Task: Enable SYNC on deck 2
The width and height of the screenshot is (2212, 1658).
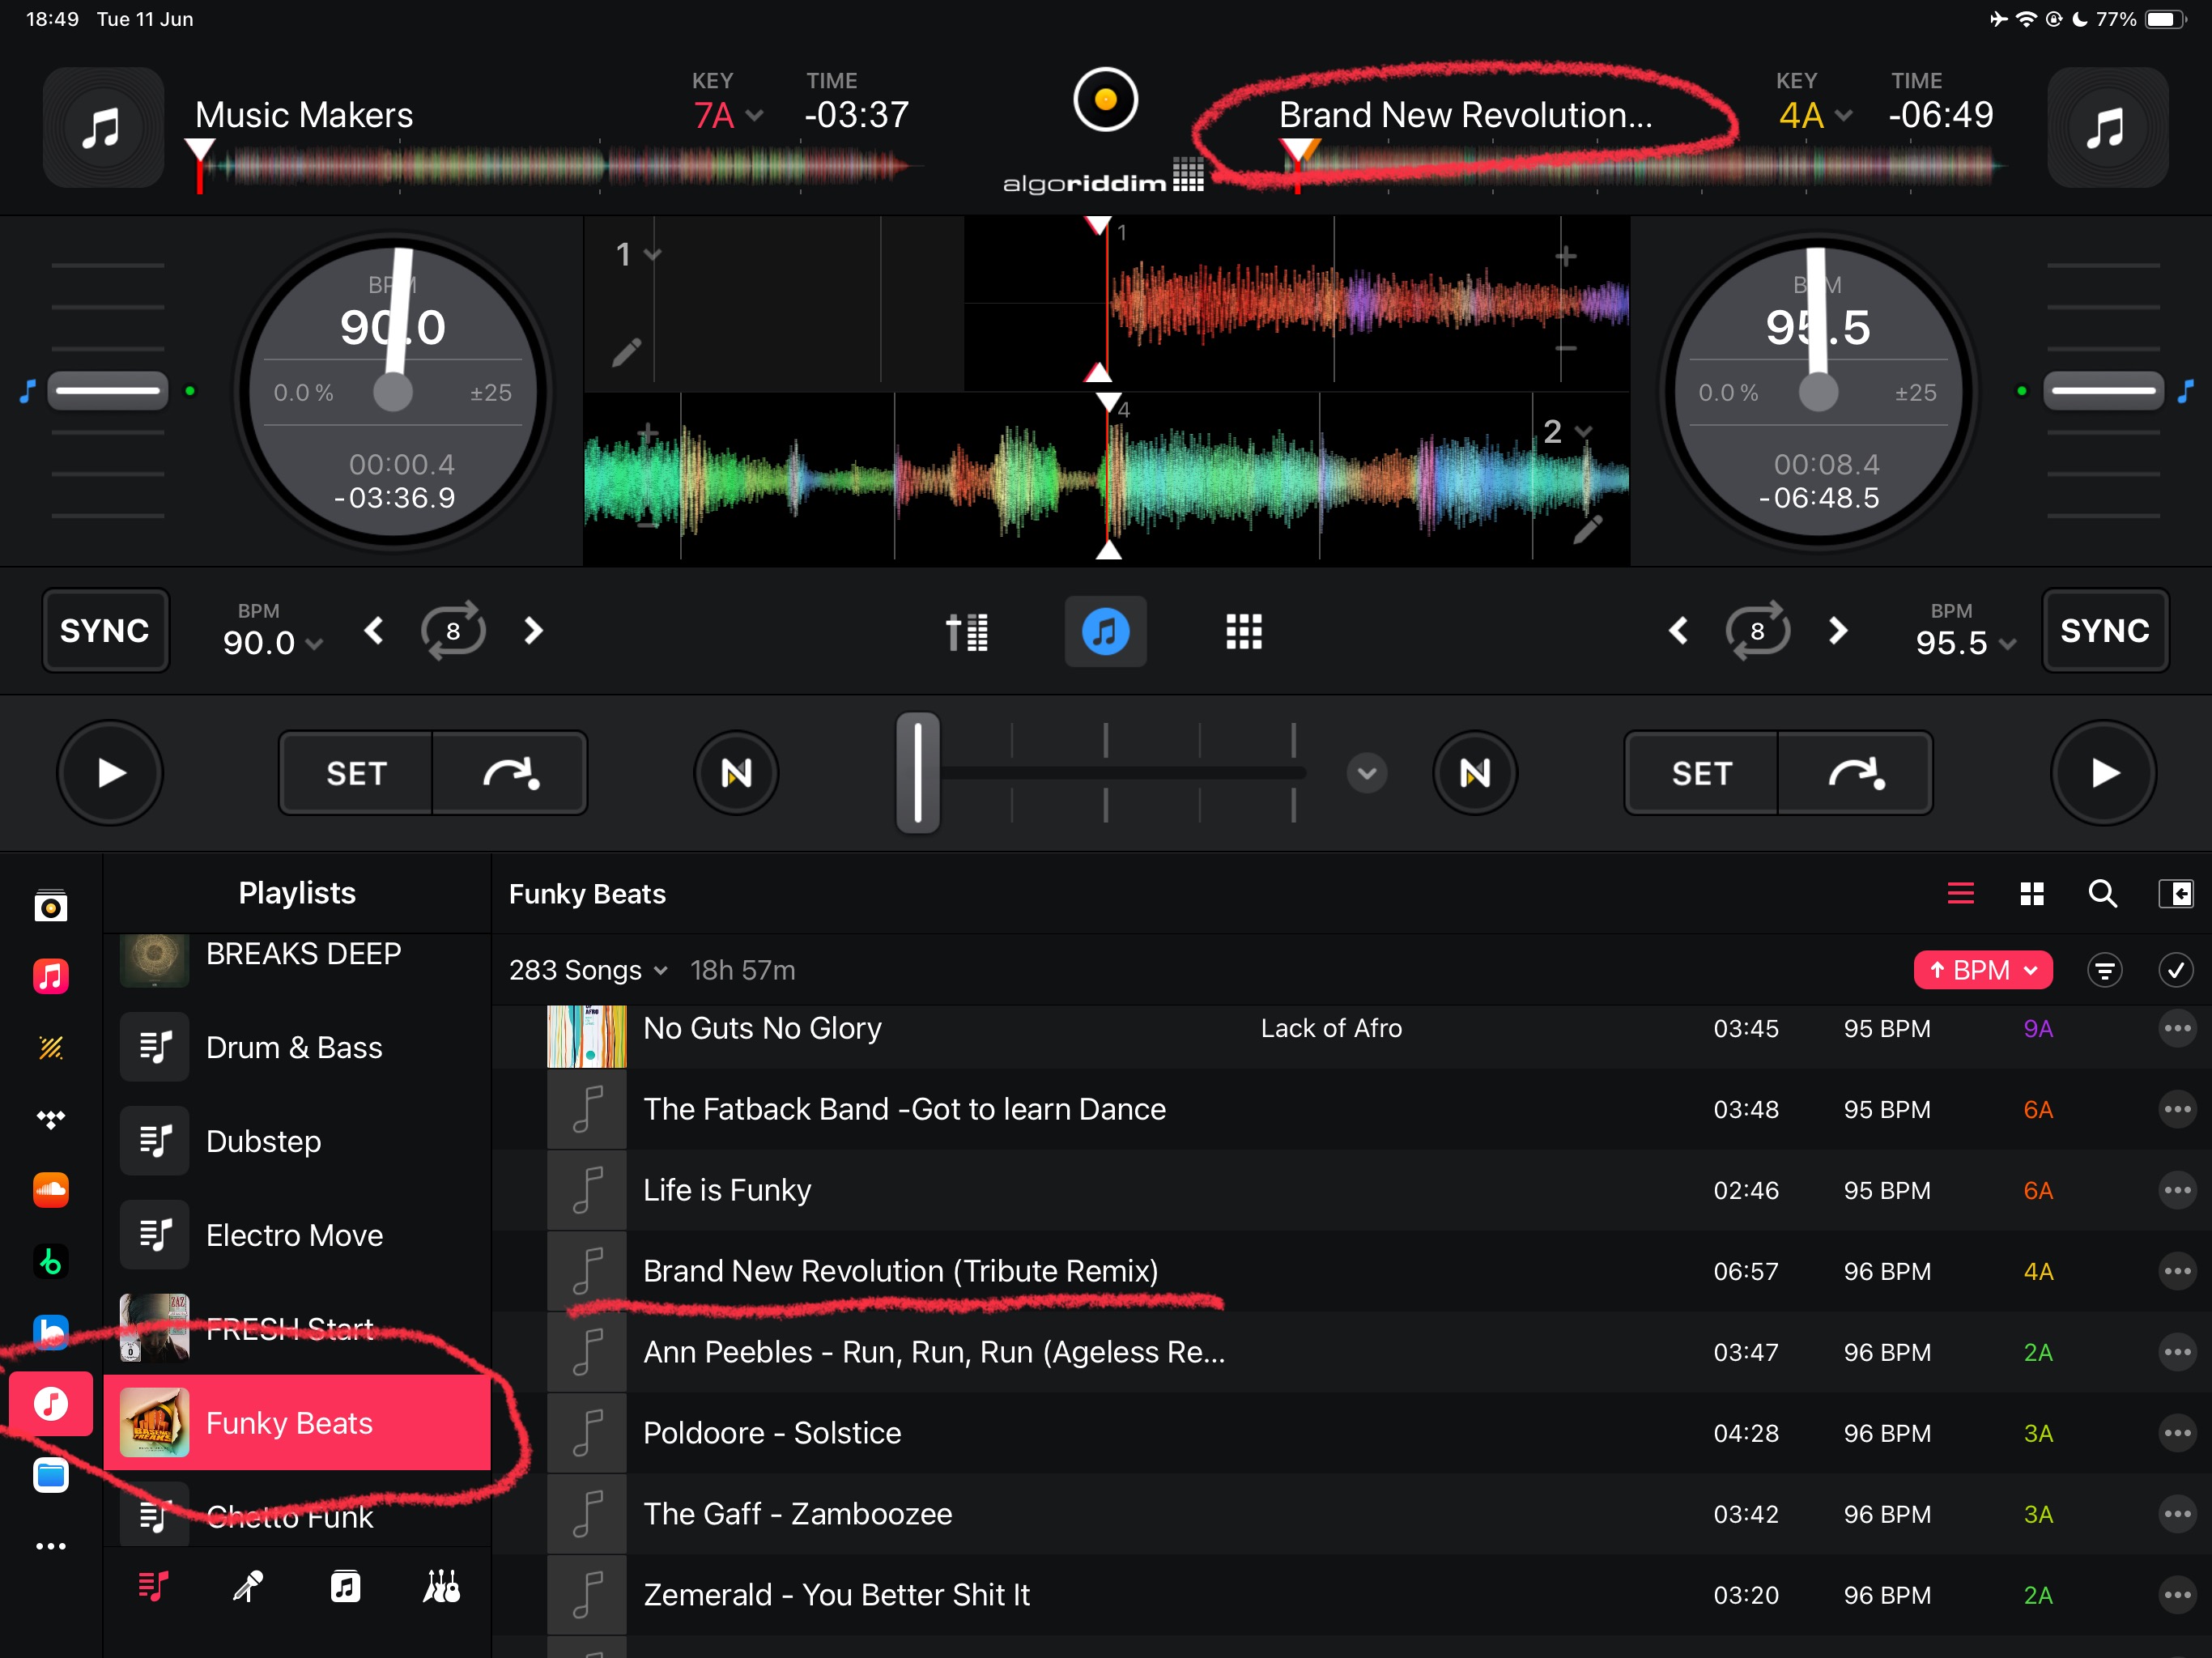Action: click(x=2105, y=631)
